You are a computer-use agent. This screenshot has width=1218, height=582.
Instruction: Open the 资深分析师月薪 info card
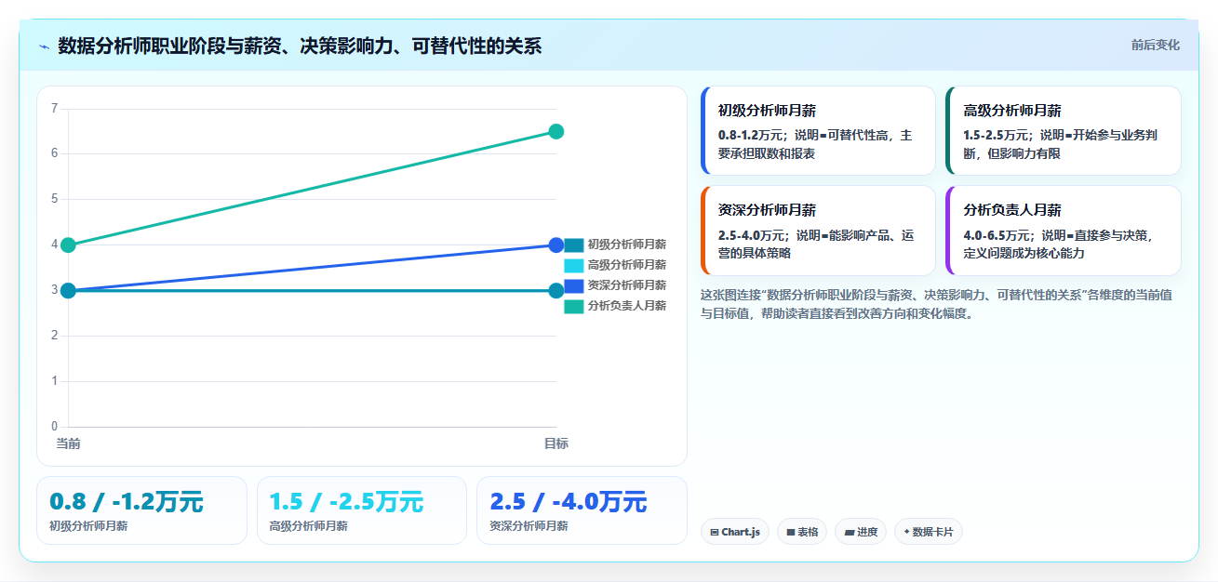(818, 231)
